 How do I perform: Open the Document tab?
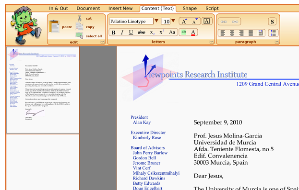[88, 8]
